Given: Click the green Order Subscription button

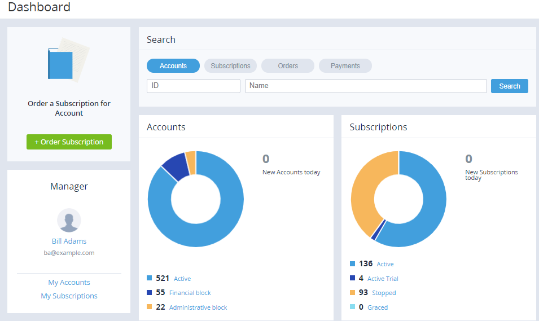Looking at the screenshot, I should click(x=69, y=142).
